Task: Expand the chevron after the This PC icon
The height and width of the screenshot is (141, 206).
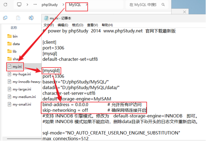Action: point(27,5)
